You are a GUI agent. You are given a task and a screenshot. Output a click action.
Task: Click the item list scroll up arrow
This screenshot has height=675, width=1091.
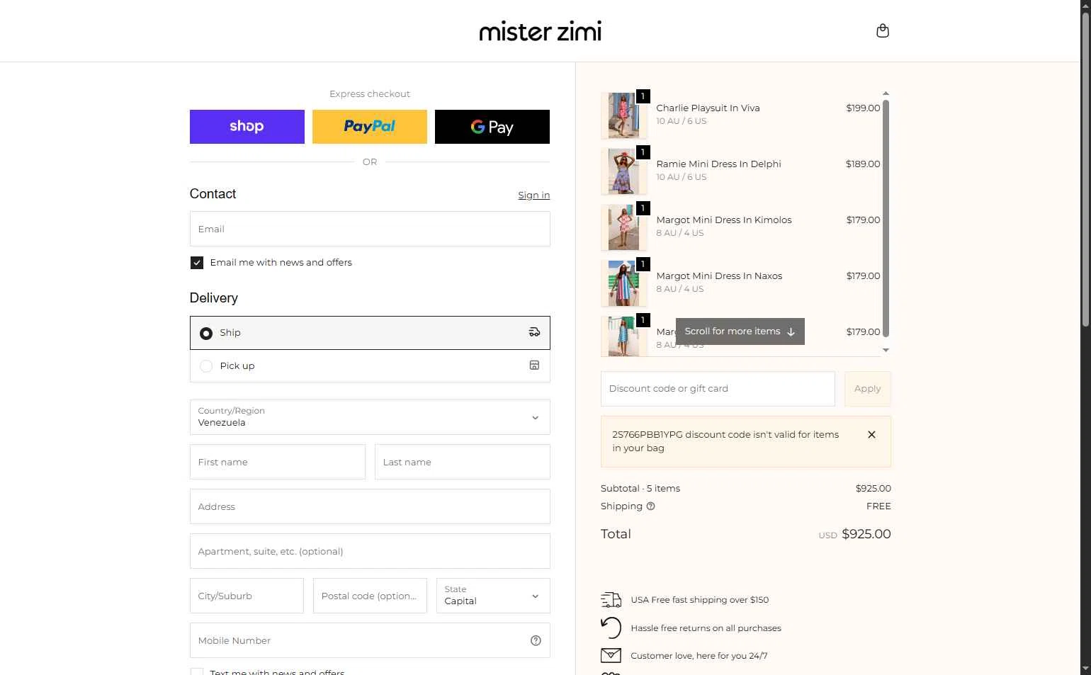[886, 93]
